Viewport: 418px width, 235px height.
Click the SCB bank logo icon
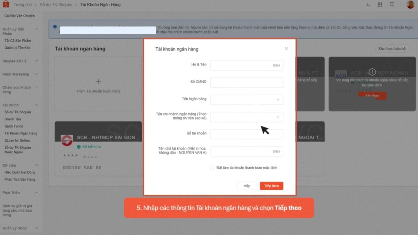pyautogui.click(x=67, y=140)
